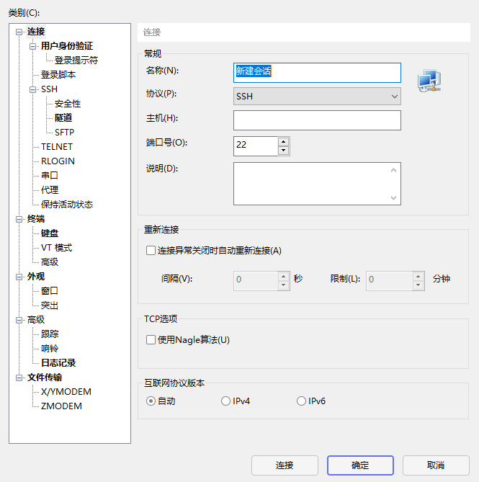Screen dimensions: 479x482
Task: Select 保持活动状态 tree item
Action: pos(67,205)
